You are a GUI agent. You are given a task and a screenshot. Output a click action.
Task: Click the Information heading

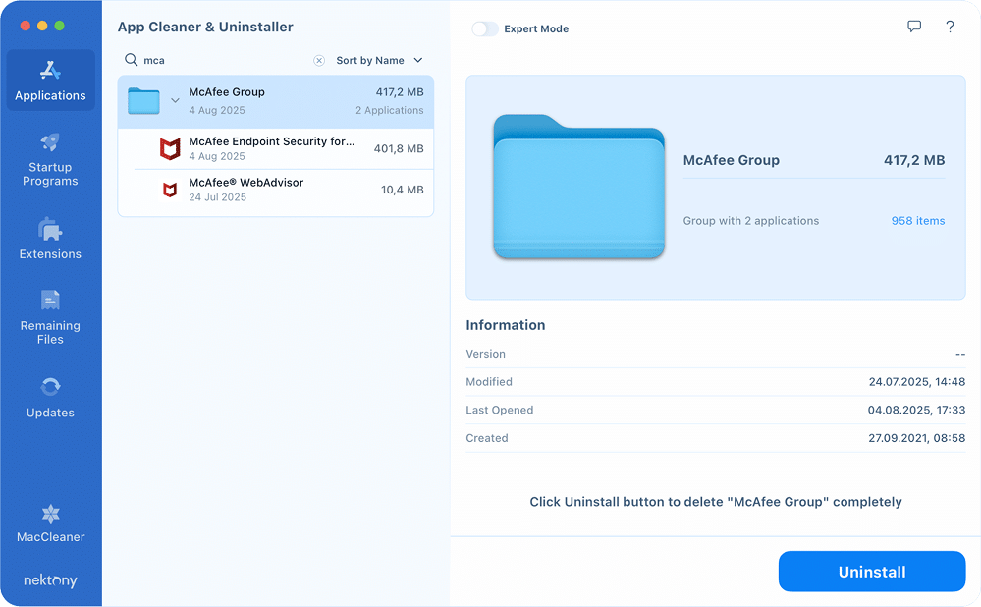506,325
